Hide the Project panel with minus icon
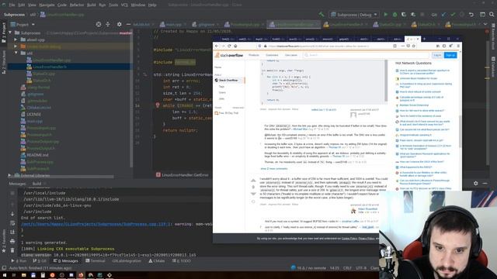The height and width of the screenshot is (279, 497). point(128,24)
